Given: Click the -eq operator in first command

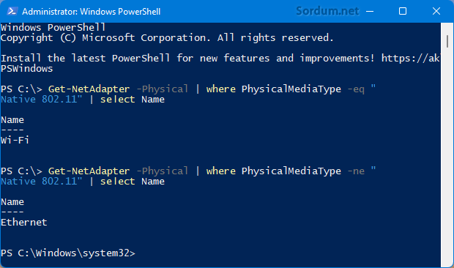Looking at the screenshot, I should coord(356,89).
